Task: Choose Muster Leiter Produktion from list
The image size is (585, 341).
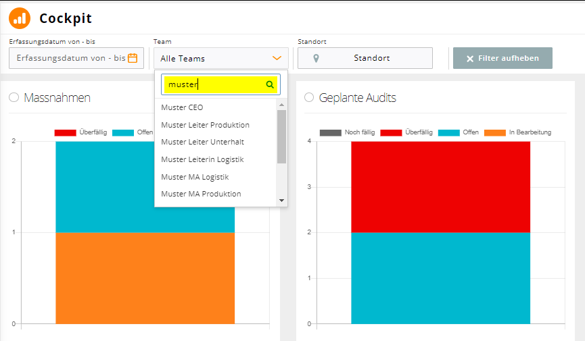Action: click(205, 125)
